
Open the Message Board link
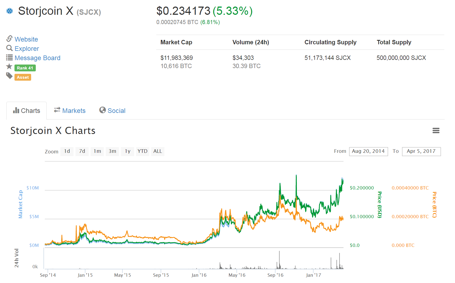click(37, 58)
